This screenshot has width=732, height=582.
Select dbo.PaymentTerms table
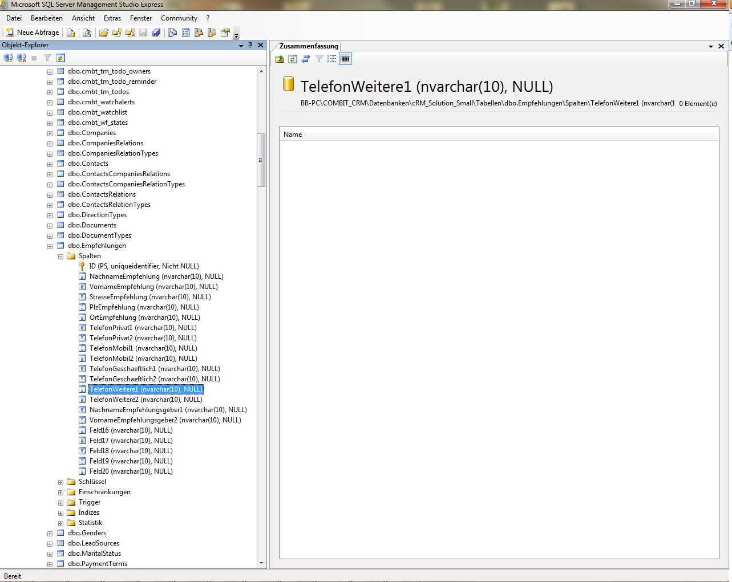pos(98,564)
